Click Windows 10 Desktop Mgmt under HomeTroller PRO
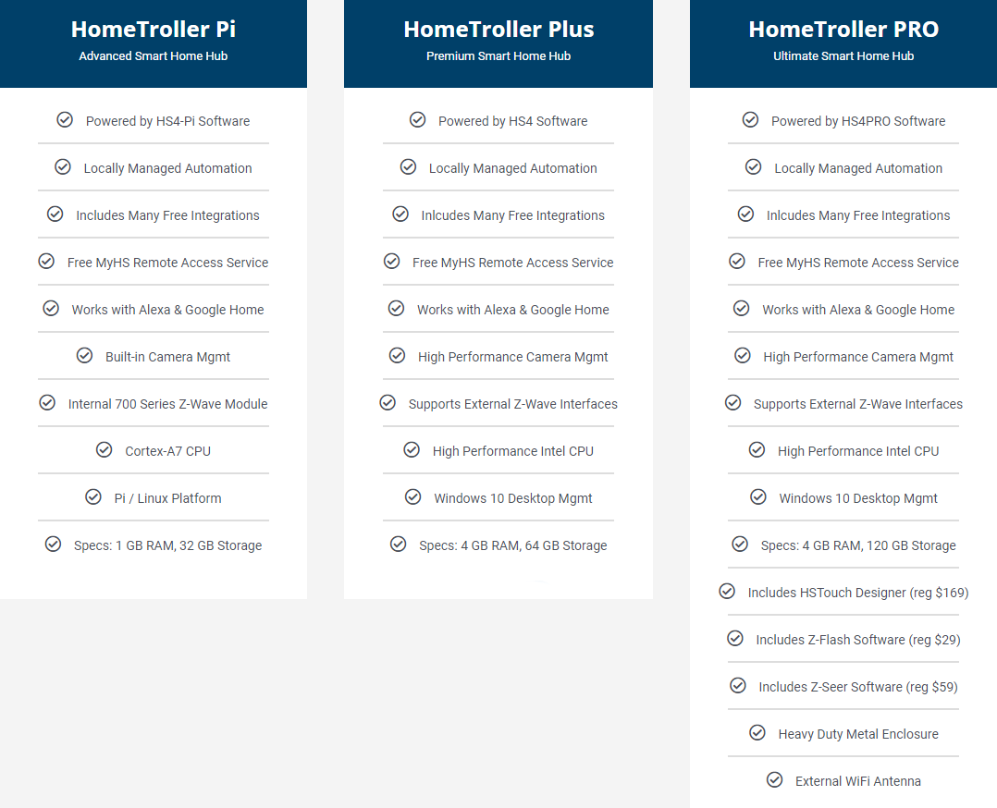This screenshot has height=808, width=997. point(858,498)
